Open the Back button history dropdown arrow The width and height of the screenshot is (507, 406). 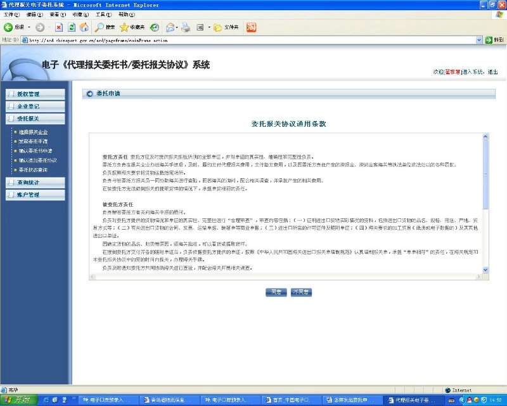click(29, 27)
